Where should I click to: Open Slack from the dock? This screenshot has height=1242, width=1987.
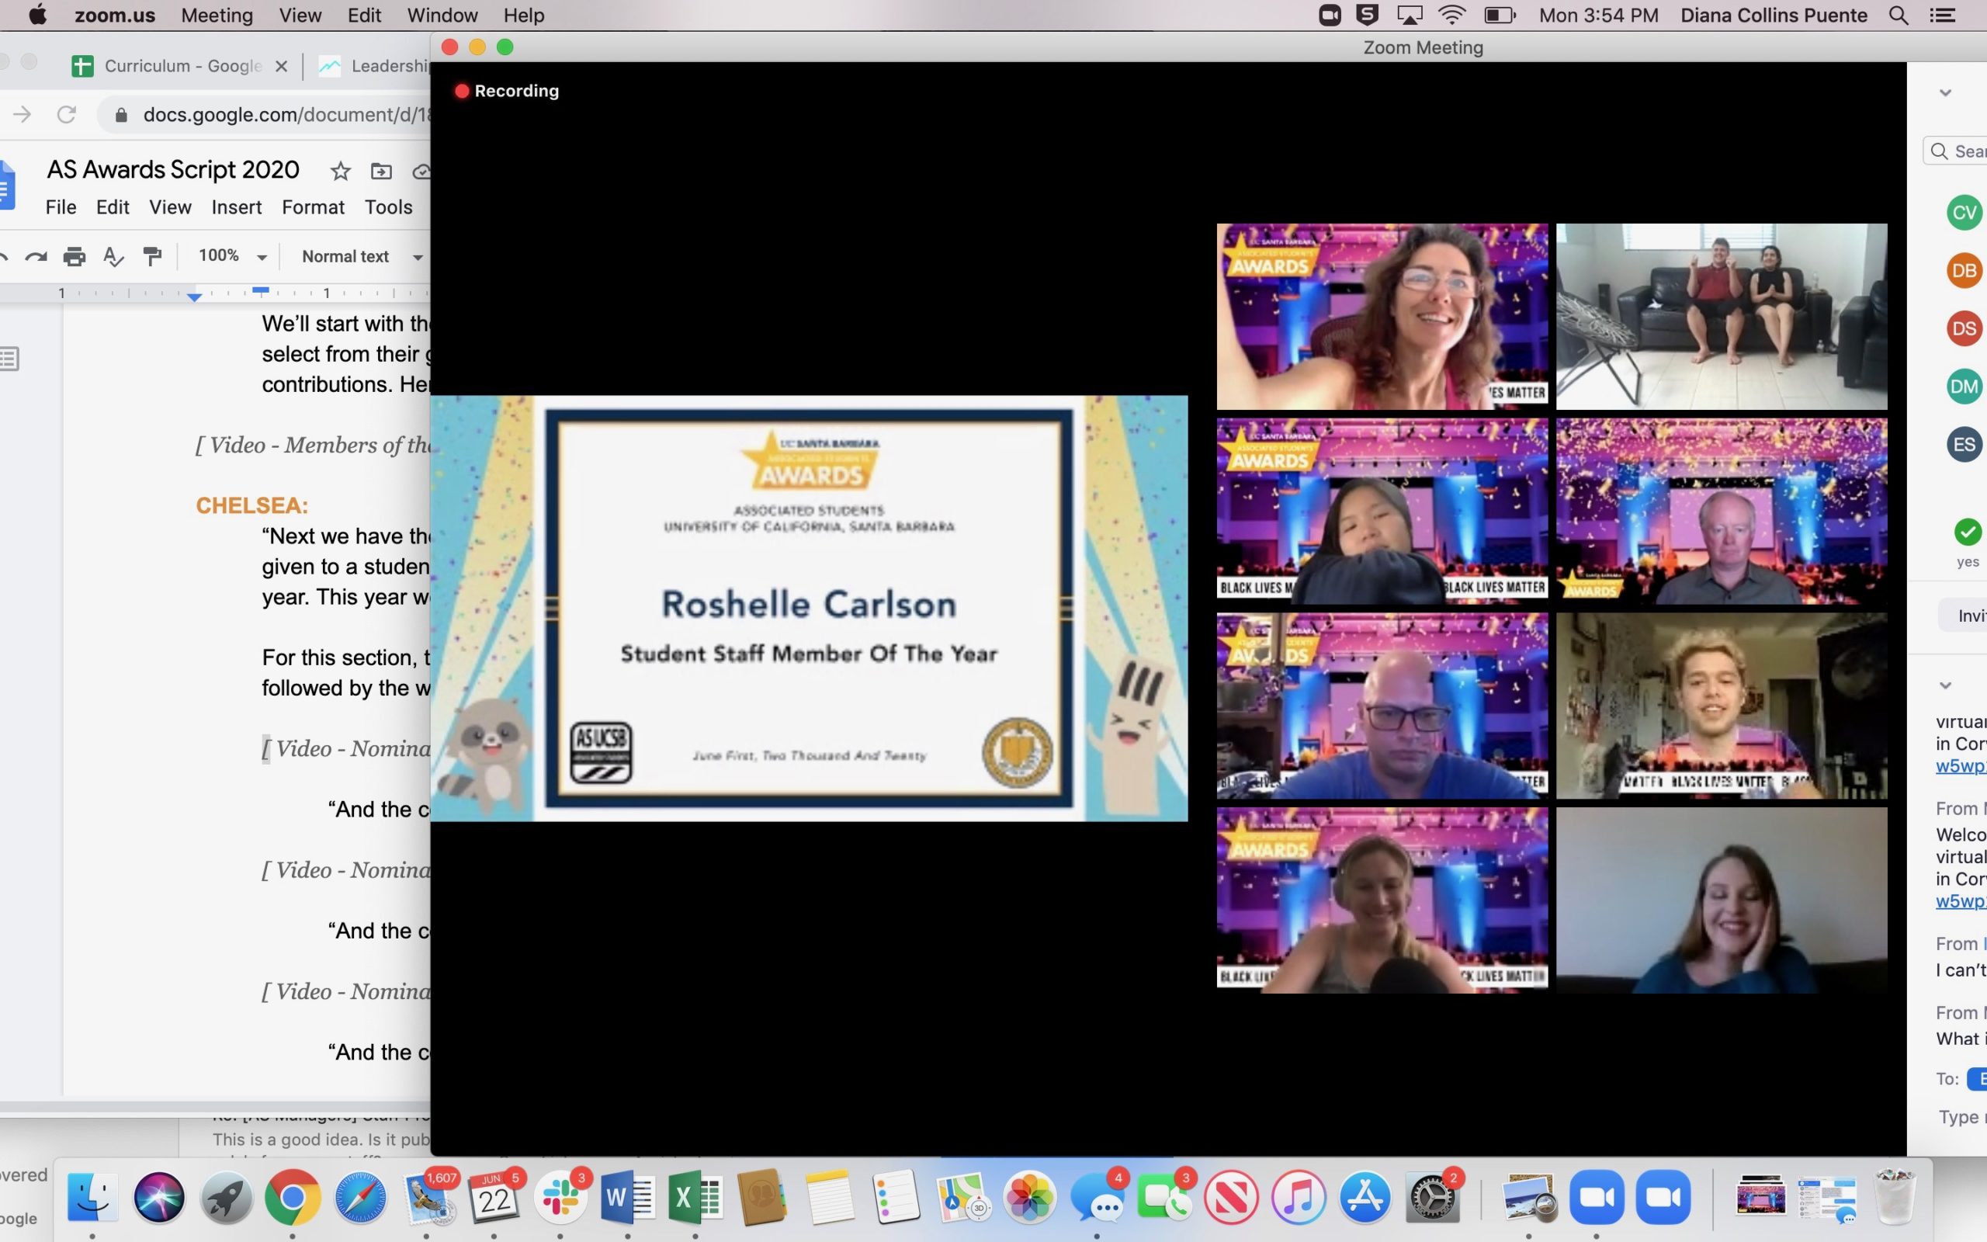pos(560,1199)
